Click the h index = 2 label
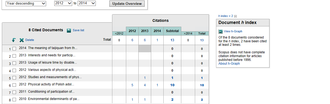 coord(226,16)
